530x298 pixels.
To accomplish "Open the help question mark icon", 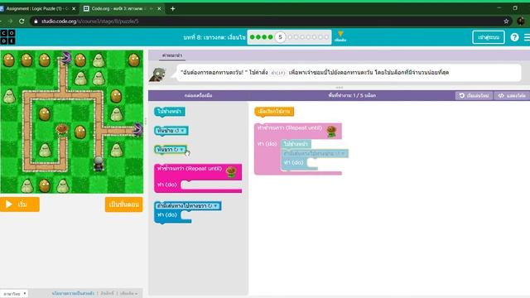I will point(514,37).
